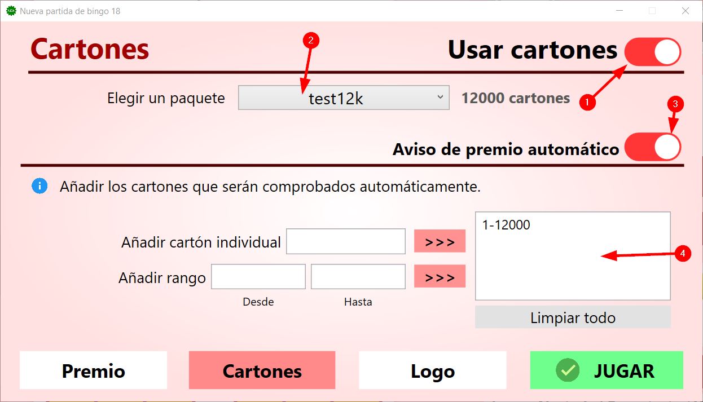Select the 1-12000 entry in the list

506,226
